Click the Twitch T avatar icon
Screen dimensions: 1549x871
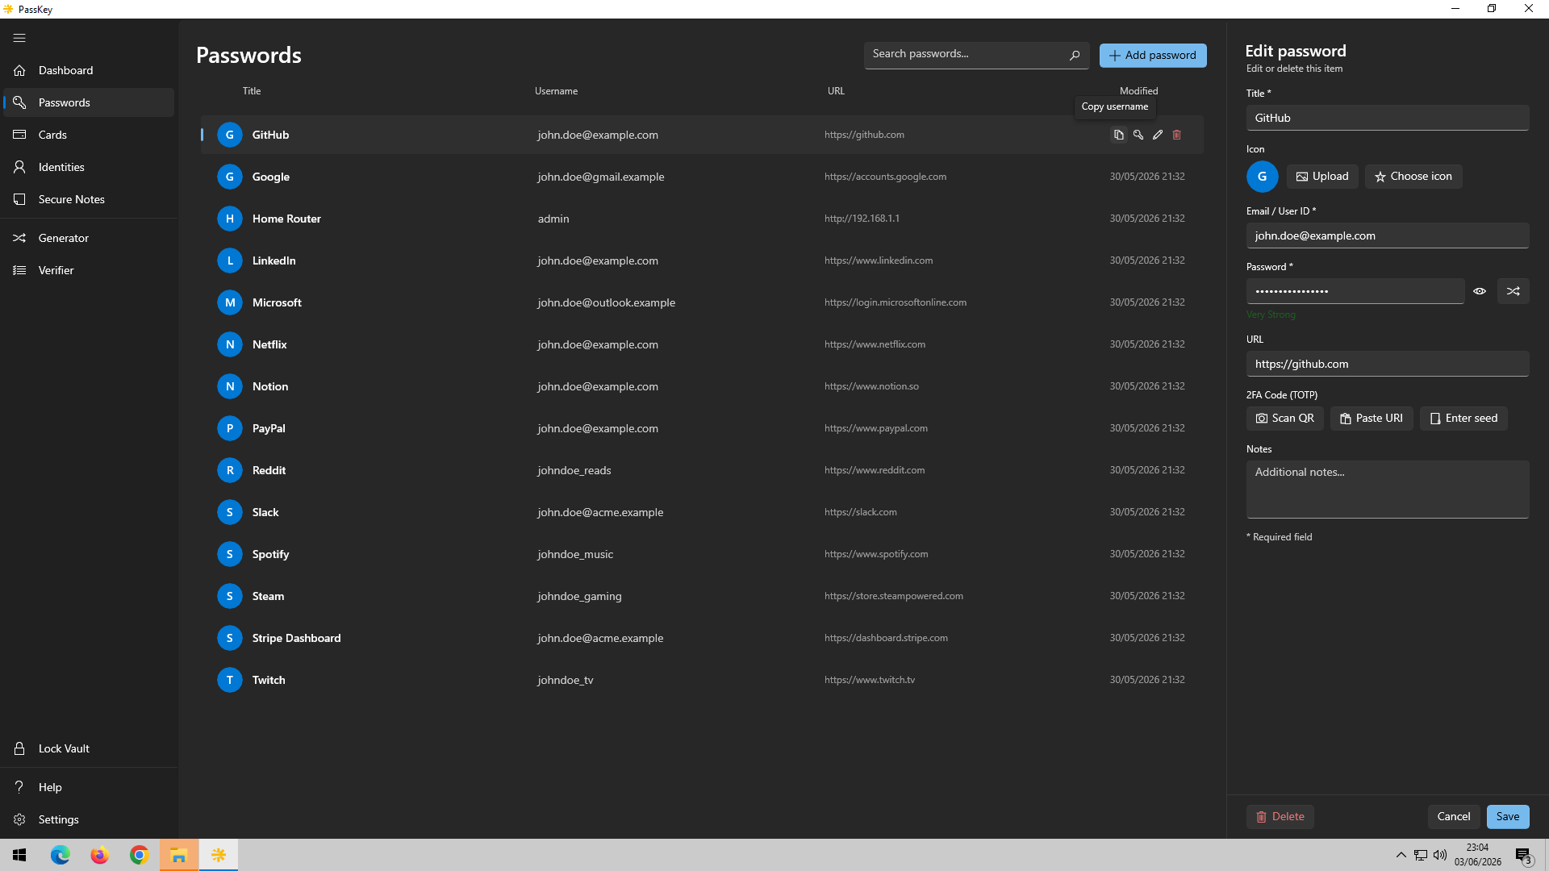[230, 680]
